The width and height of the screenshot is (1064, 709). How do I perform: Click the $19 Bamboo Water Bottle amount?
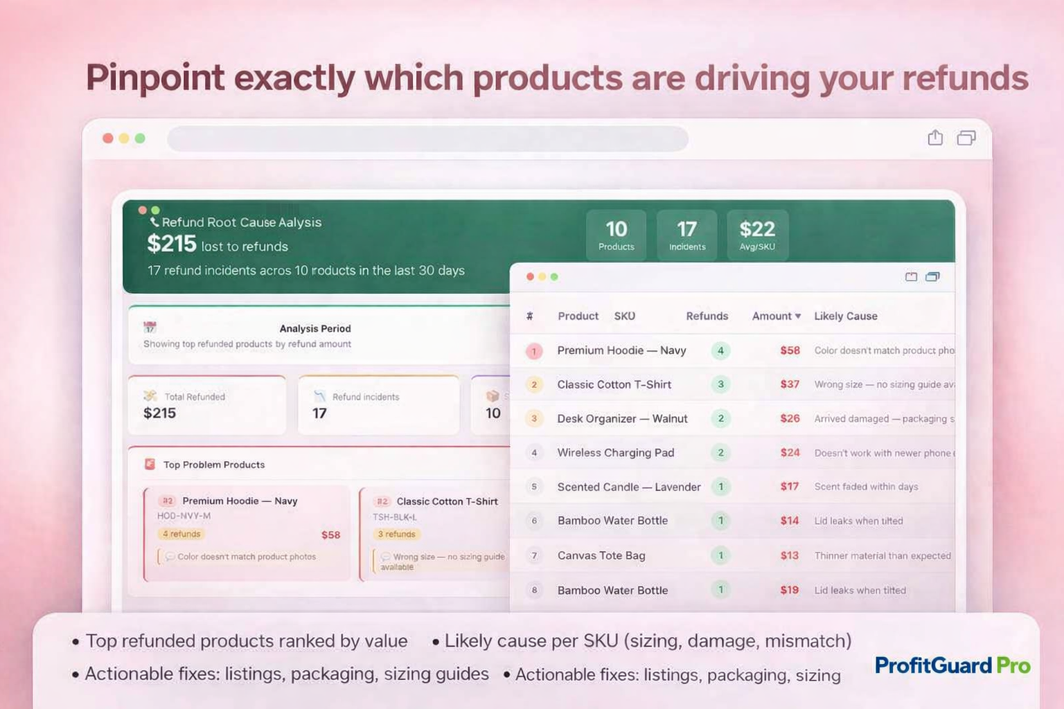click(x=790, y=590)
